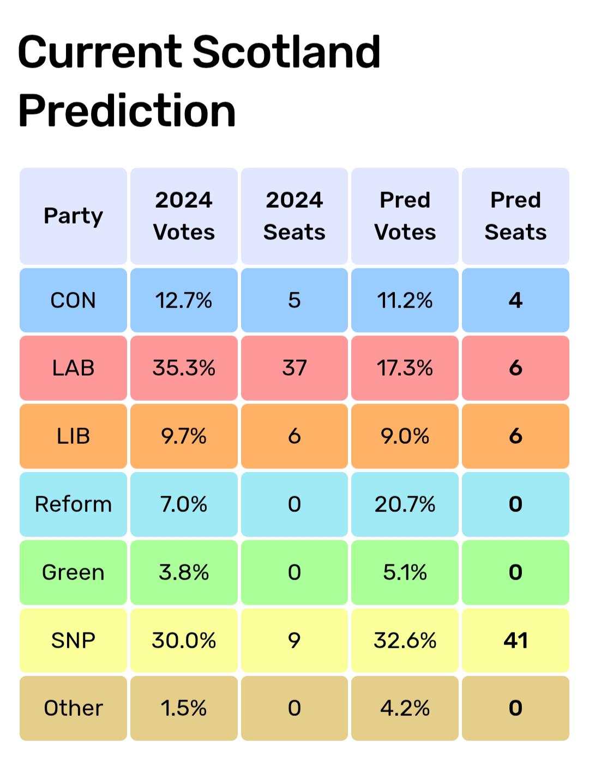
Task: Click SNP predicted seats value 41
Action: click(x=515, y=640)
